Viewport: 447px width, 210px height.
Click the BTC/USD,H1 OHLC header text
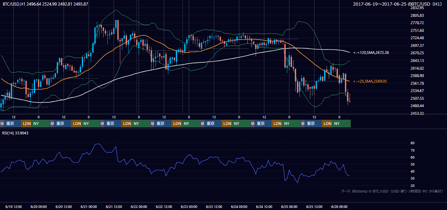45,4
